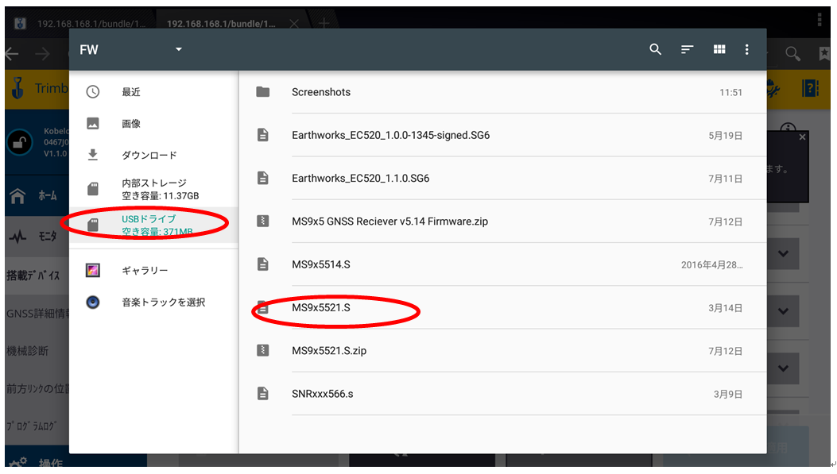Open ダウンロード (Downloads) location

coord(149,156)
